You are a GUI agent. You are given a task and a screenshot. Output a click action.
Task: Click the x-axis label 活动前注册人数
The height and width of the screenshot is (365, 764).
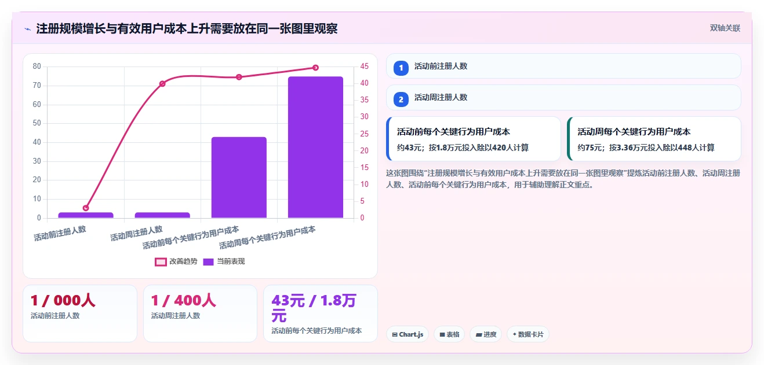[x=60, y=233]
